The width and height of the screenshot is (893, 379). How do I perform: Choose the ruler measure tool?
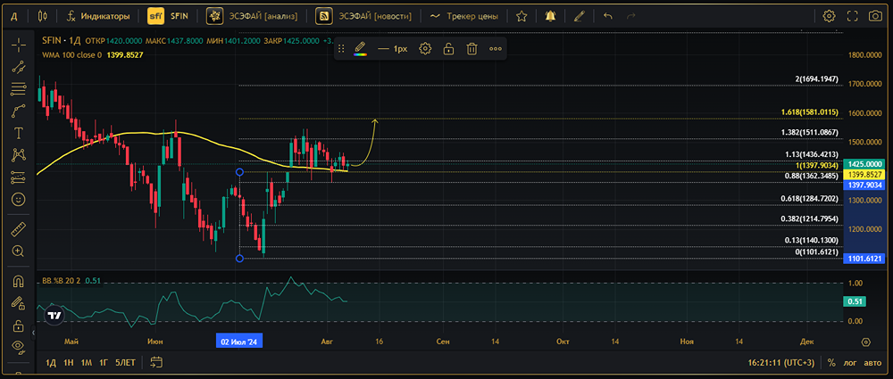pyautogui.click(x=18, y=229)
